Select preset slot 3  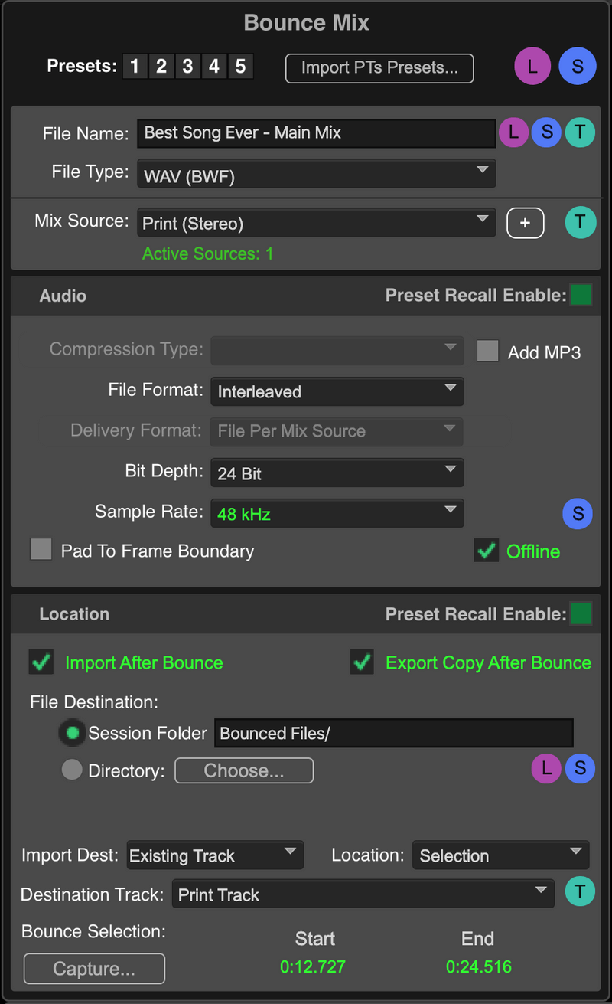187,66
